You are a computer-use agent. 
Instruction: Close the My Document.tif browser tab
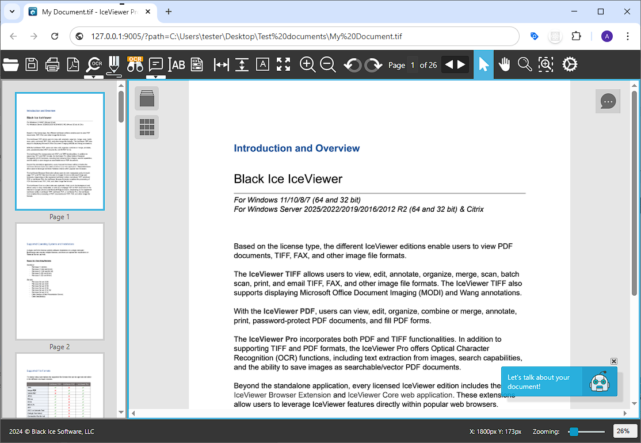(148, 12)
